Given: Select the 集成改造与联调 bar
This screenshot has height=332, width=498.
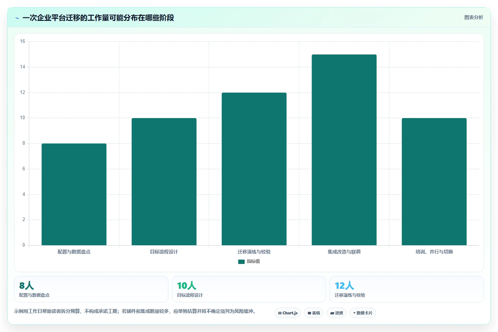Looking at the screenshot, I should pos(344,150).
